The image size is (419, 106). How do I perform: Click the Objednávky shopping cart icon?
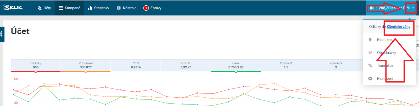coord(370,53)
